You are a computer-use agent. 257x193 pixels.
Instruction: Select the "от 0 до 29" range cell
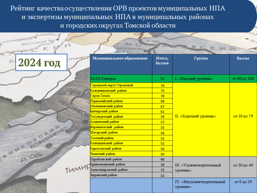tap(243, 185)
